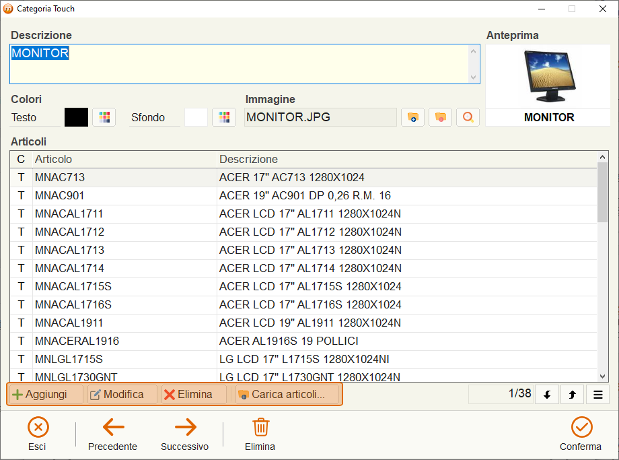
Task: Click the MONITOR.JPG image field
Action: [x=320, y=117]
